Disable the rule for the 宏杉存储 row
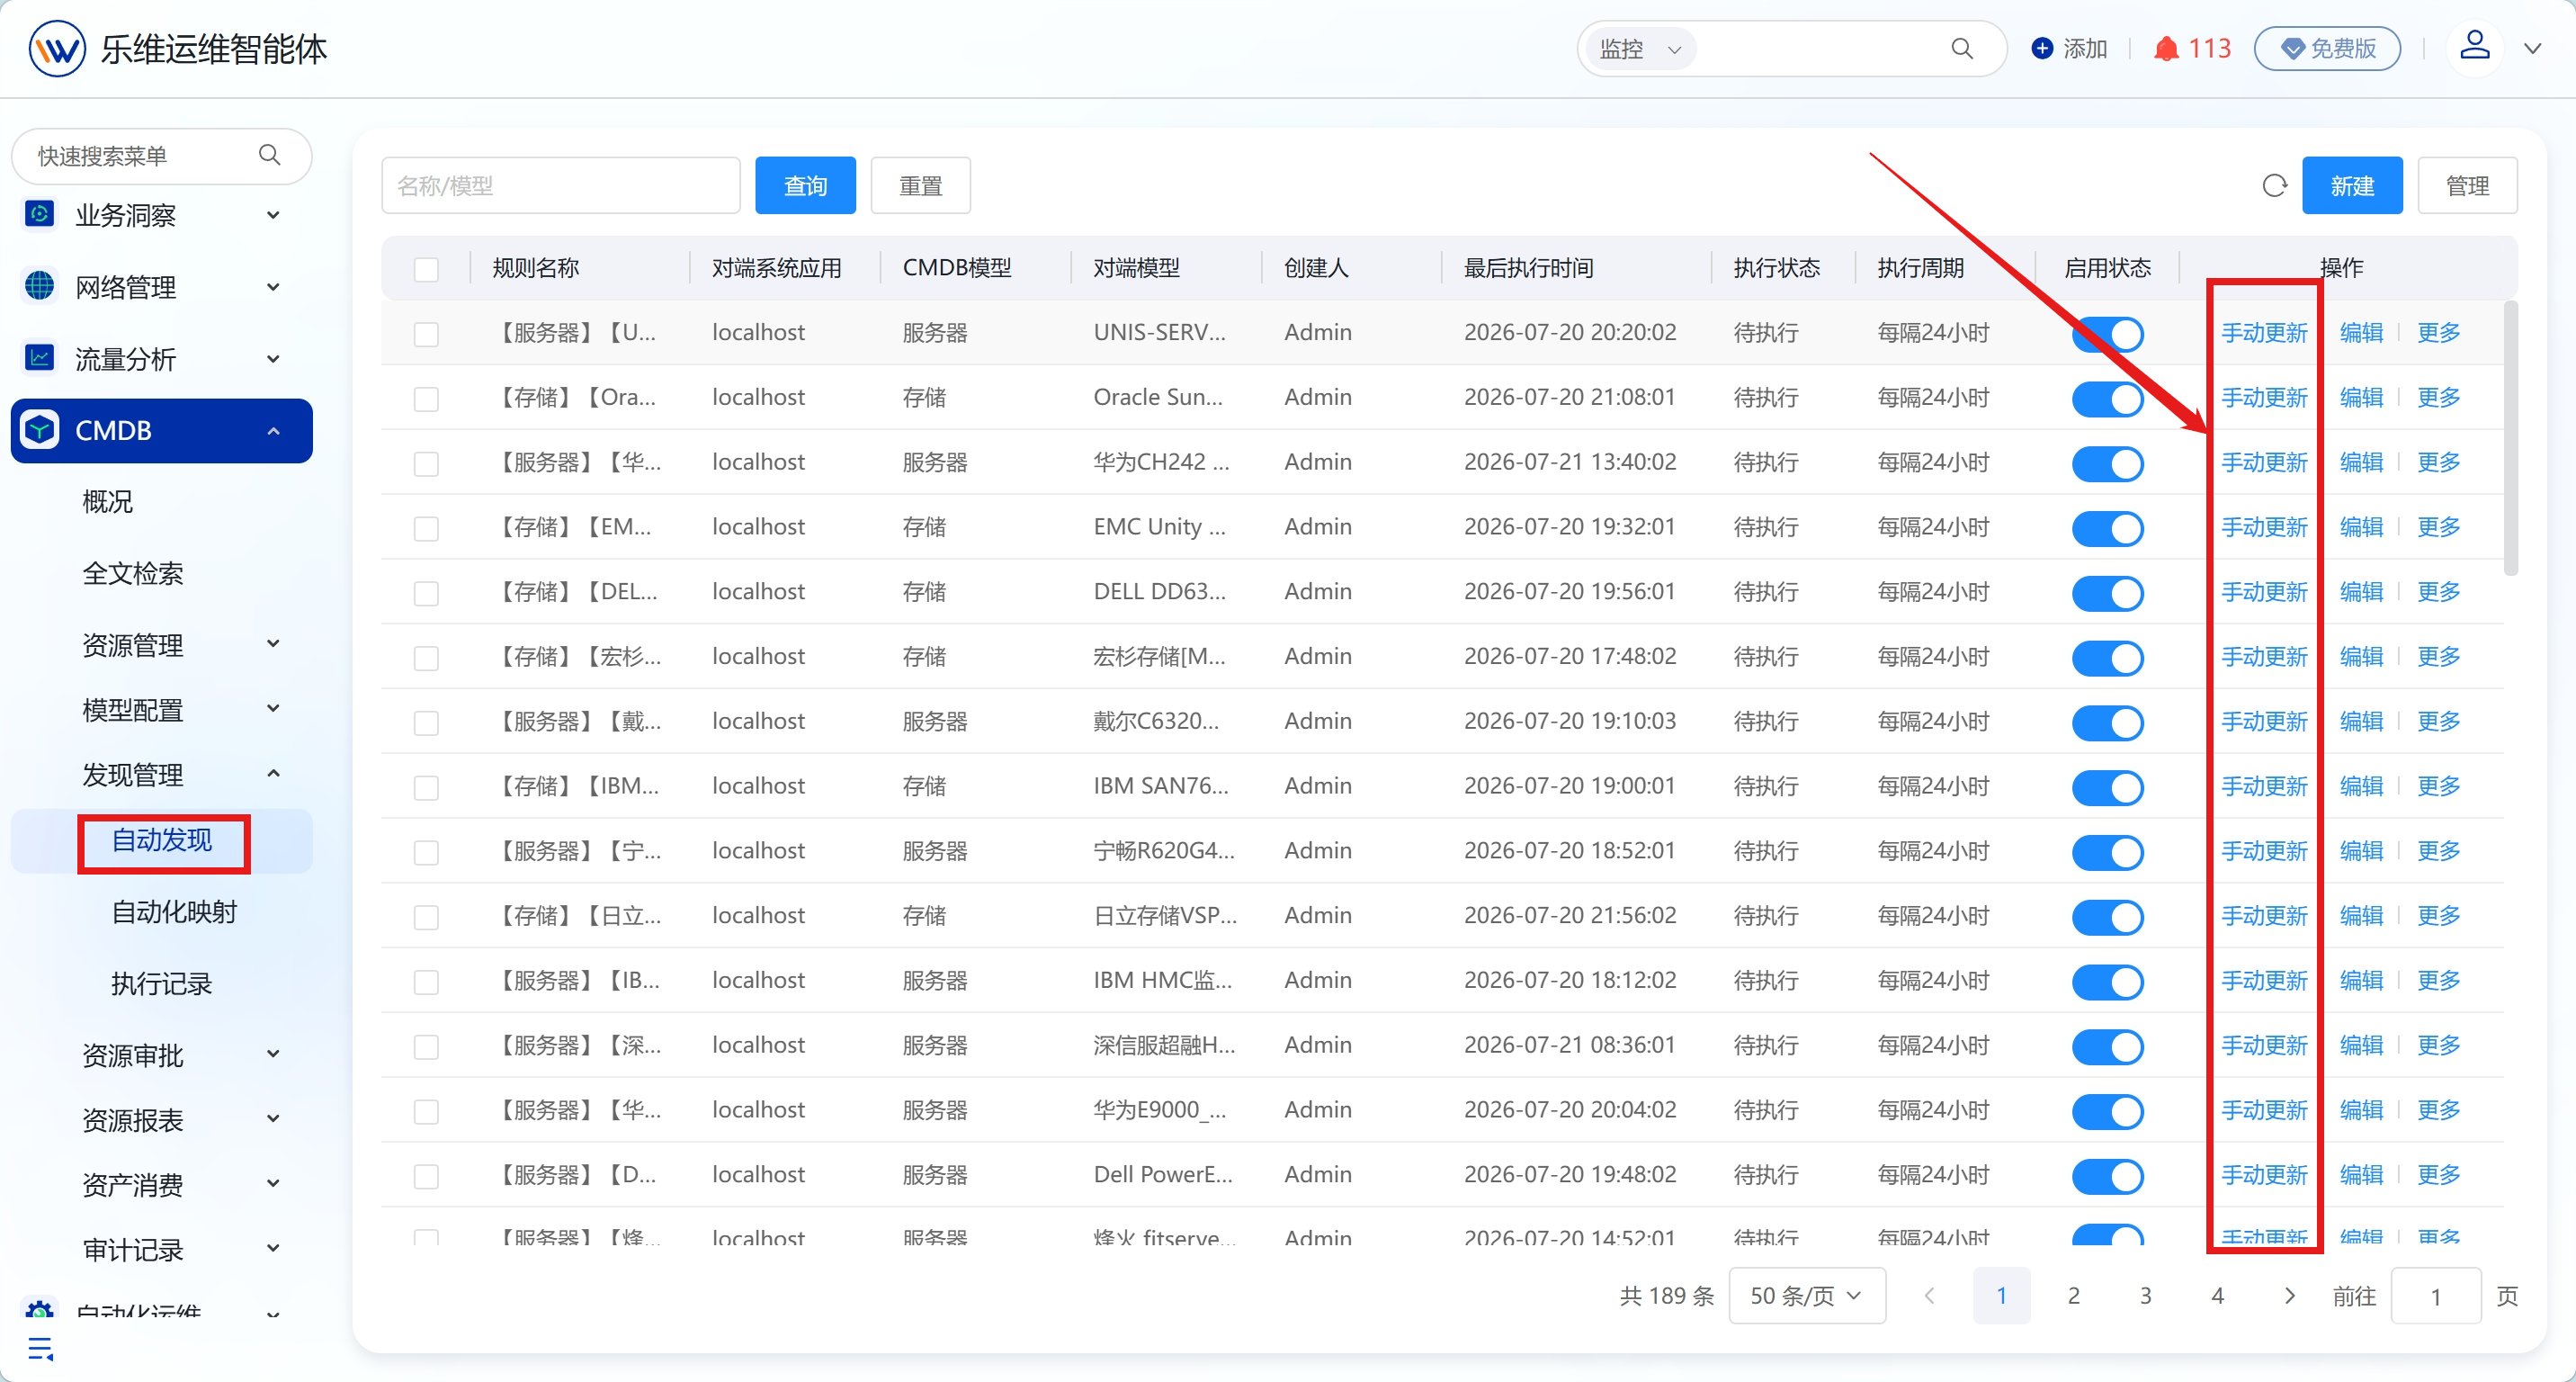 point(2107,658)
